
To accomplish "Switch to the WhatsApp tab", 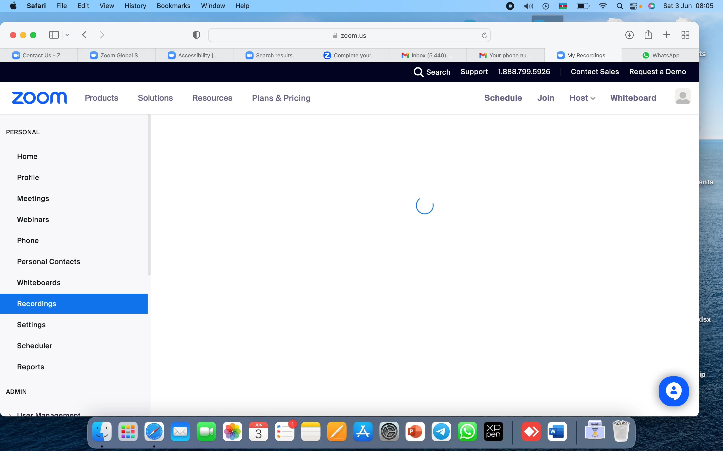I will [x=660, y=55].
